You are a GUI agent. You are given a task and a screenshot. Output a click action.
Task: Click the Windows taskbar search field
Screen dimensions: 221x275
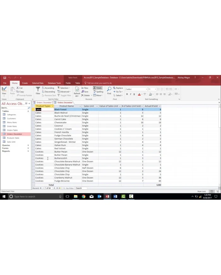36,197
